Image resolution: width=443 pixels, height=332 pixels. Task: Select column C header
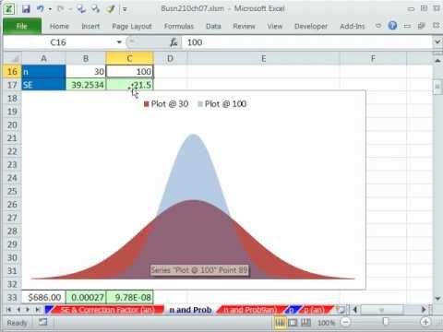click(129, 58)
